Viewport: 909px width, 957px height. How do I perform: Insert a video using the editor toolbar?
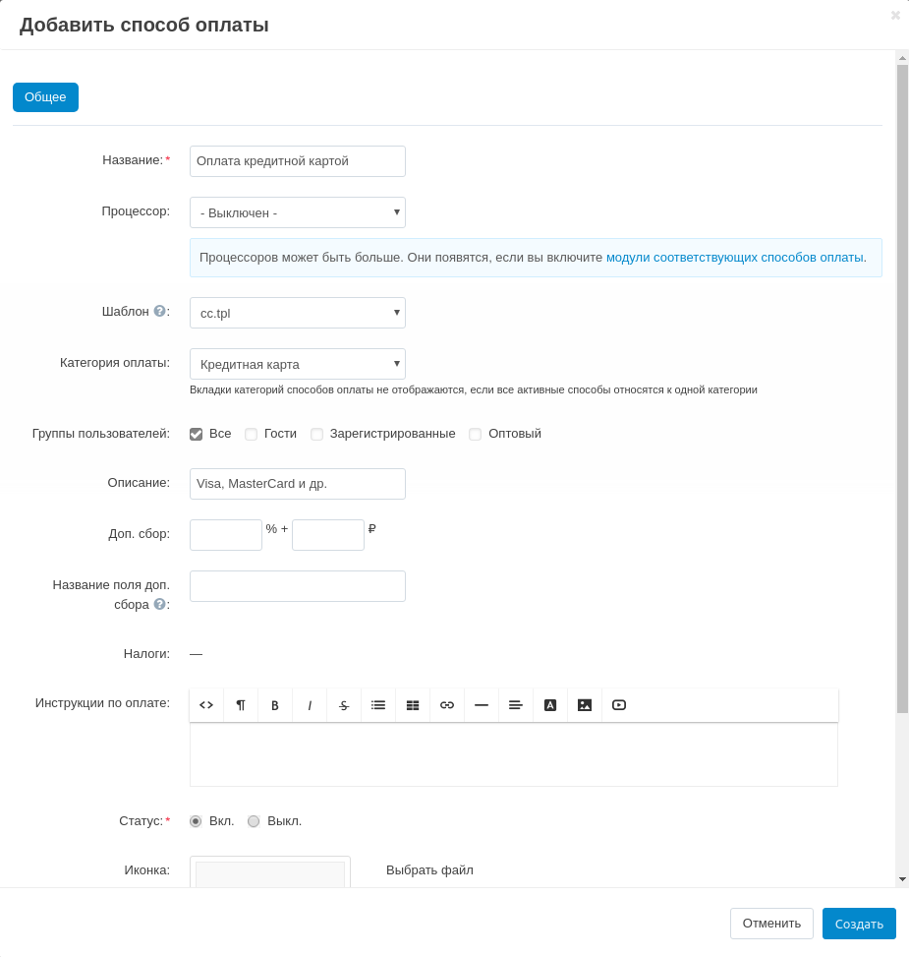point(619,705)
